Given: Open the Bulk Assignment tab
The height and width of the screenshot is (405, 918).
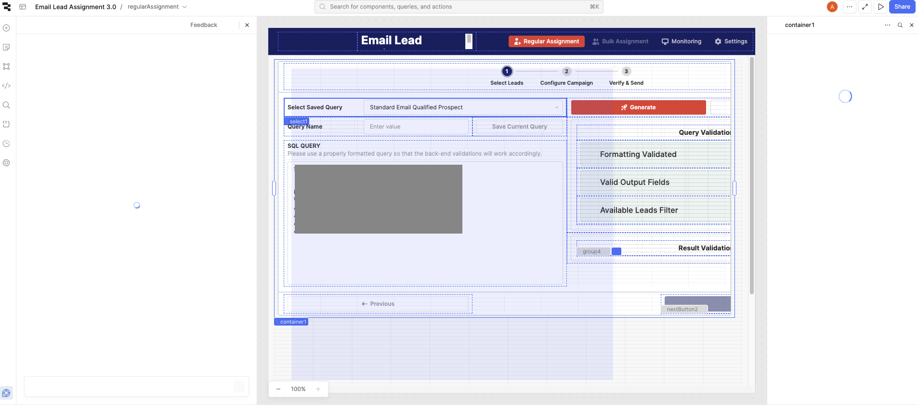Looking at the screenshot, I should 620,41.
